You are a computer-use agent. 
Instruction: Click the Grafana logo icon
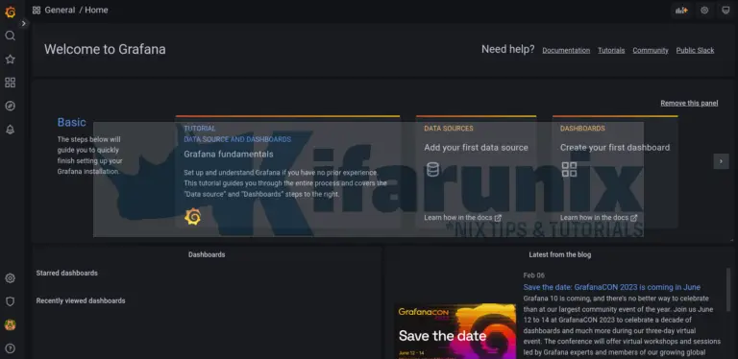(10, 12)
